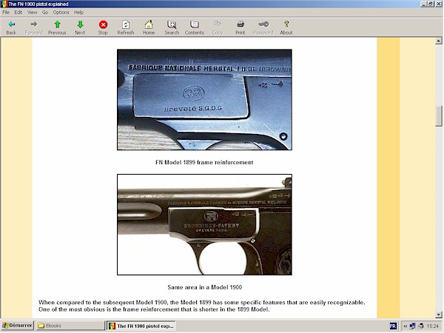
Task: Open the Démarrer start menu
Action: pyautogui.click(x=17, y=326)
